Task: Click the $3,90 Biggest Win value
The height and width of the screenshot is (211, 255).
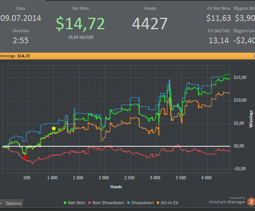Action: click(x=245, y=18)
